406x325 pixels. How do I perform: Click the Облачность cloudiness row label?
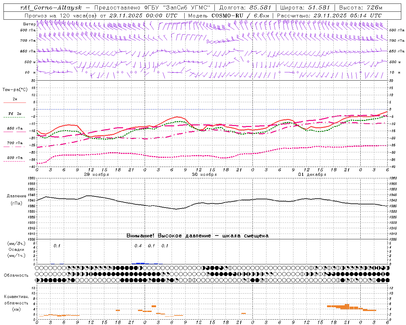pos(16,275)
